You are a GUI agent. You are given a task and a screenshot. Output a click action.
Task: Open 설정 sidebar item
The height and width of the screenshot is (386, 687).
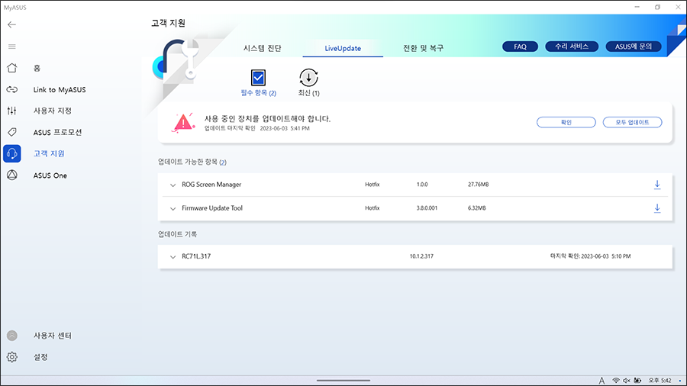pyautogui.click(x=40, y=357)
